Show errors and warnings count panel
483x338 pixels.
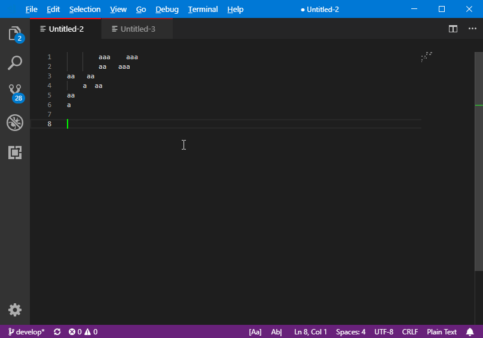(83, 332)
